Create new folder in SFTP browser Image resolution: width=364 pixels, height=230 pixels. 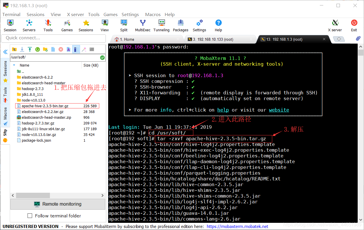[x=45, y=49]
